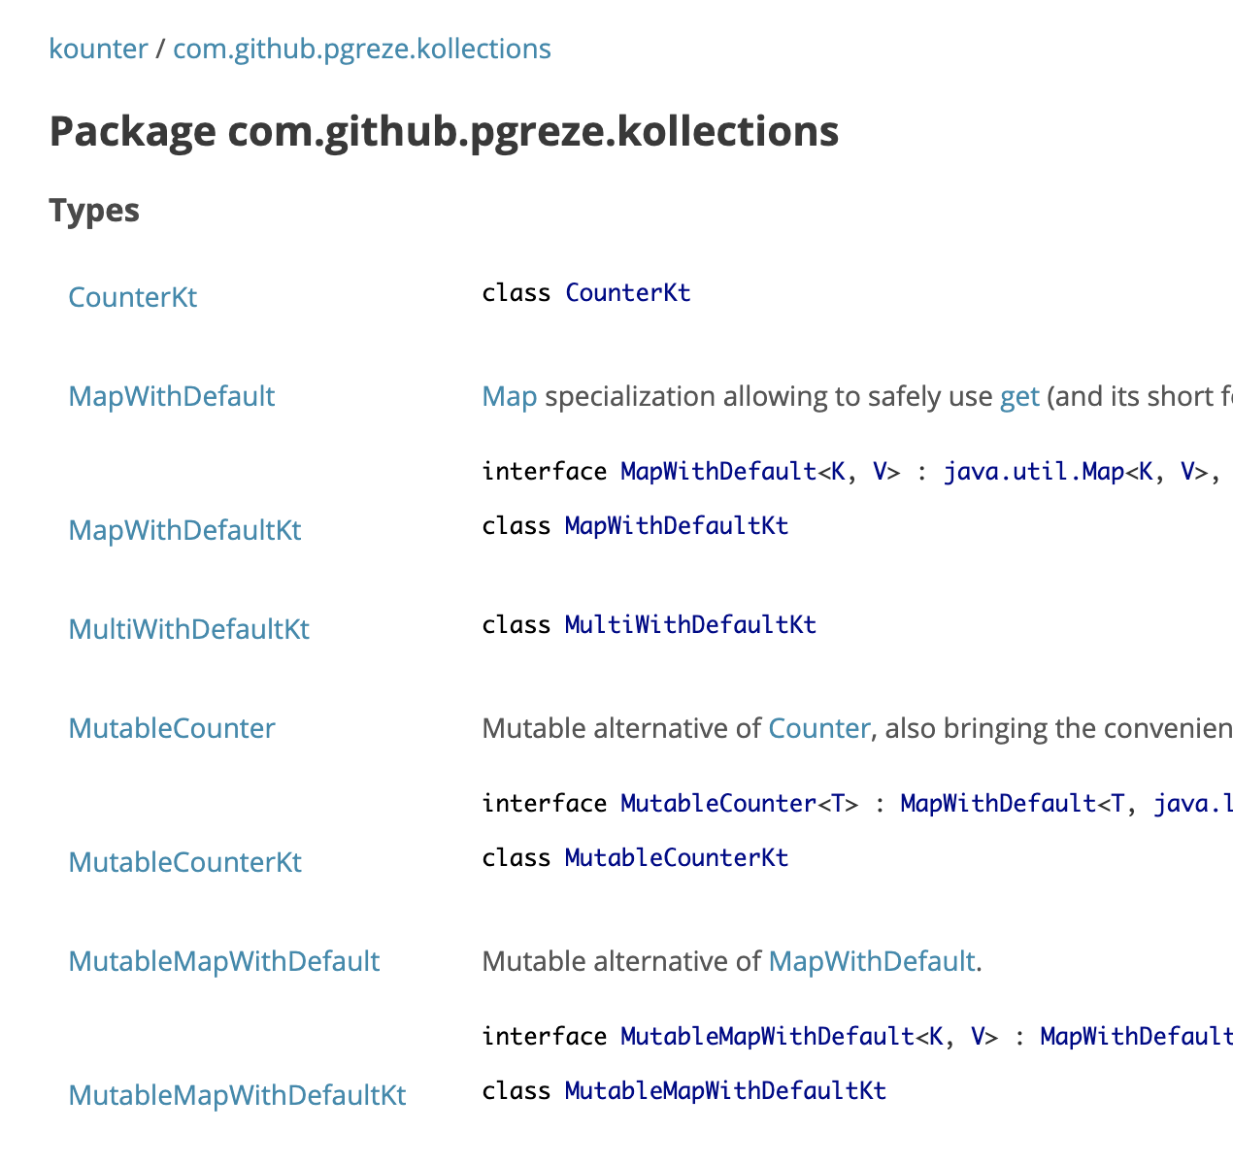Open the MultiWithDefaultKt type link
This screenshot has width=1233, height=1165.
tap(188, 629)
